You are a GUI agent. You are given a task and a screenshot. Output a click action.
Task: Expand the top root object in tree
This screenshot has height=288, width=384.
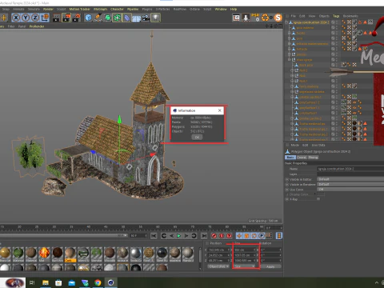(286, 22)
